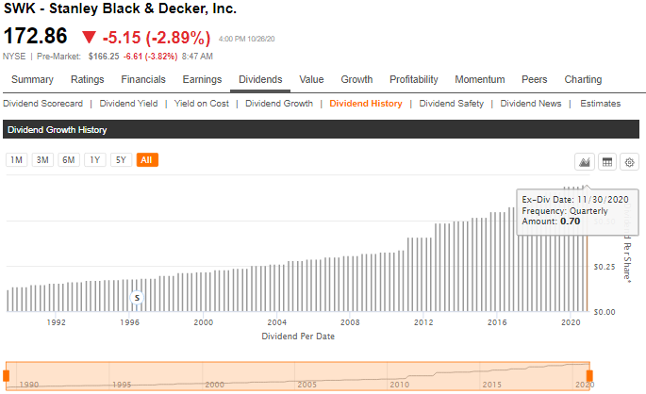Grab the left range navigator handle
This screenshot has height=394, width=646.
[7, 376]
